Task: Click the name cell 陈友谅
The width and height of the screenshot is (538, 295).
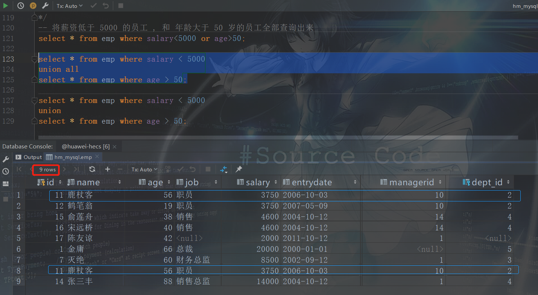Action: click(80, 238)
